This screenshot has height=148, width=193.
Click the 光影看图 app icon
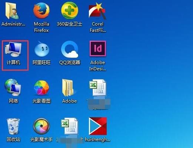41,88
